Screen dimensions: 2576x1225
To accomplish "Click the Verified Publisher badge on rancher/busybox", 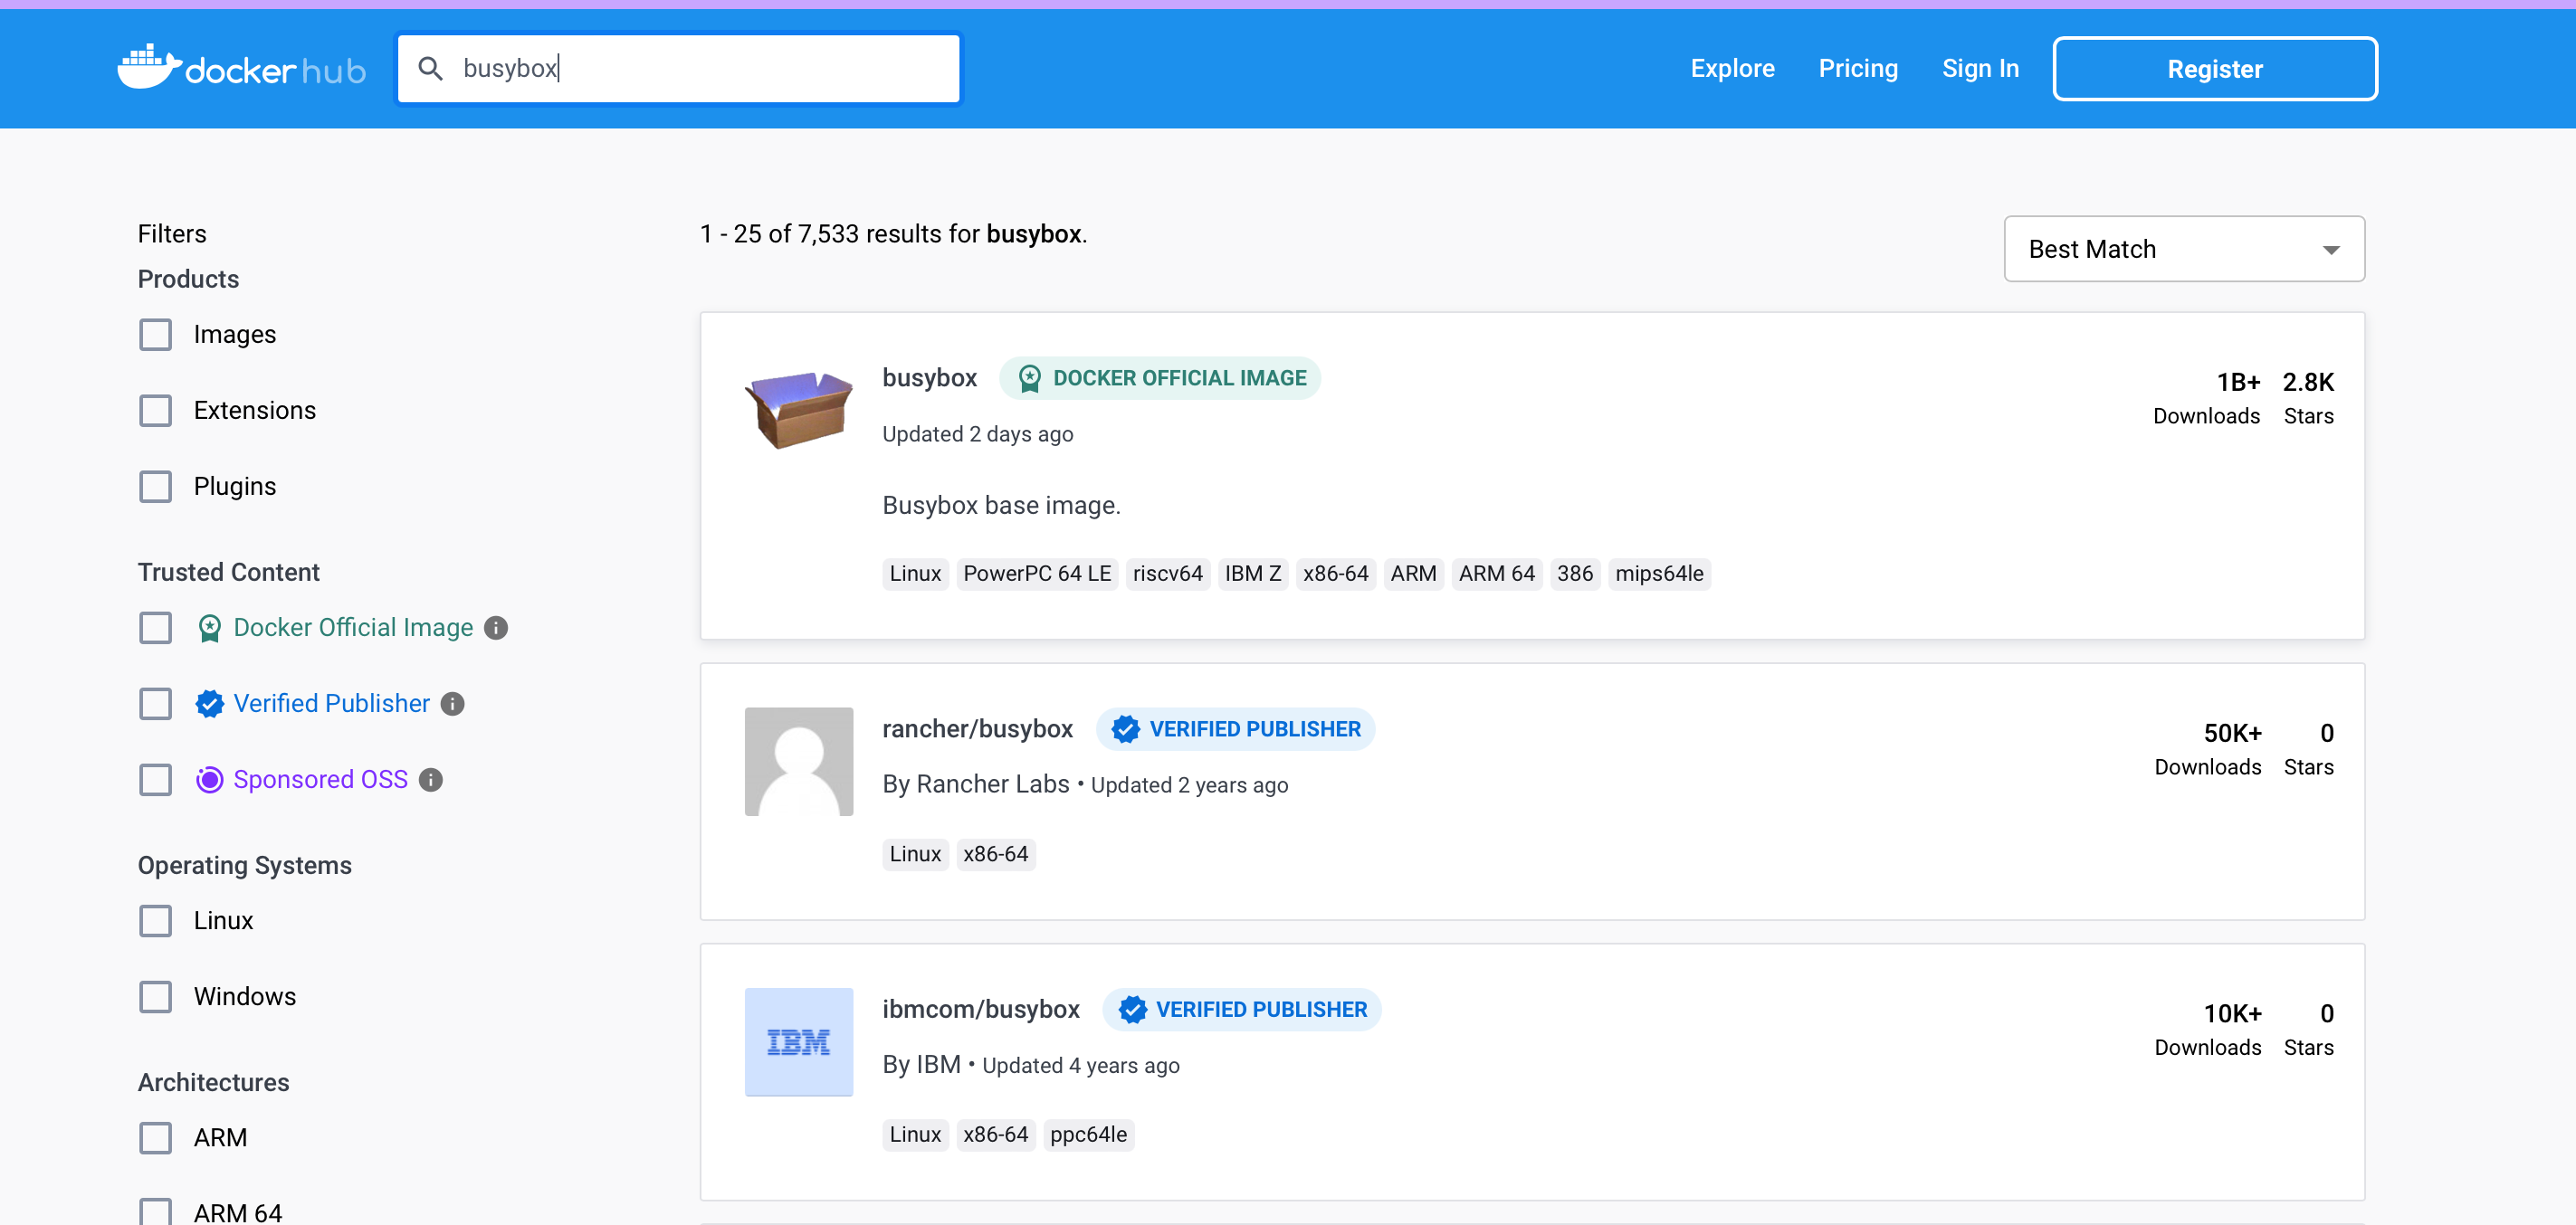I will click(1235, 728).
